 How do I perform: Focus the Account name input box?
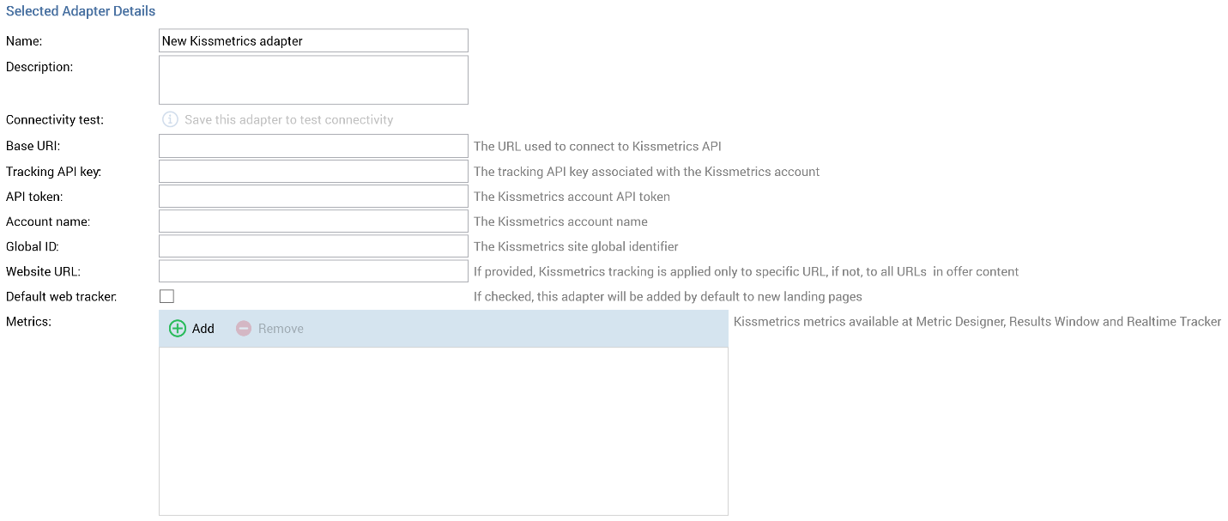pos(313,221)
